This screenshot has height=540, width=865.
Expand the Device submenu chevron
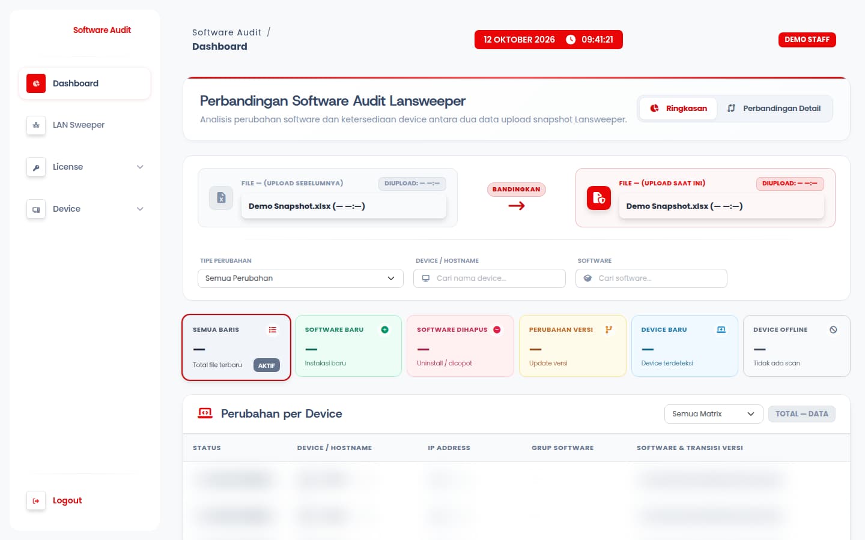click(x=140, y=209)
